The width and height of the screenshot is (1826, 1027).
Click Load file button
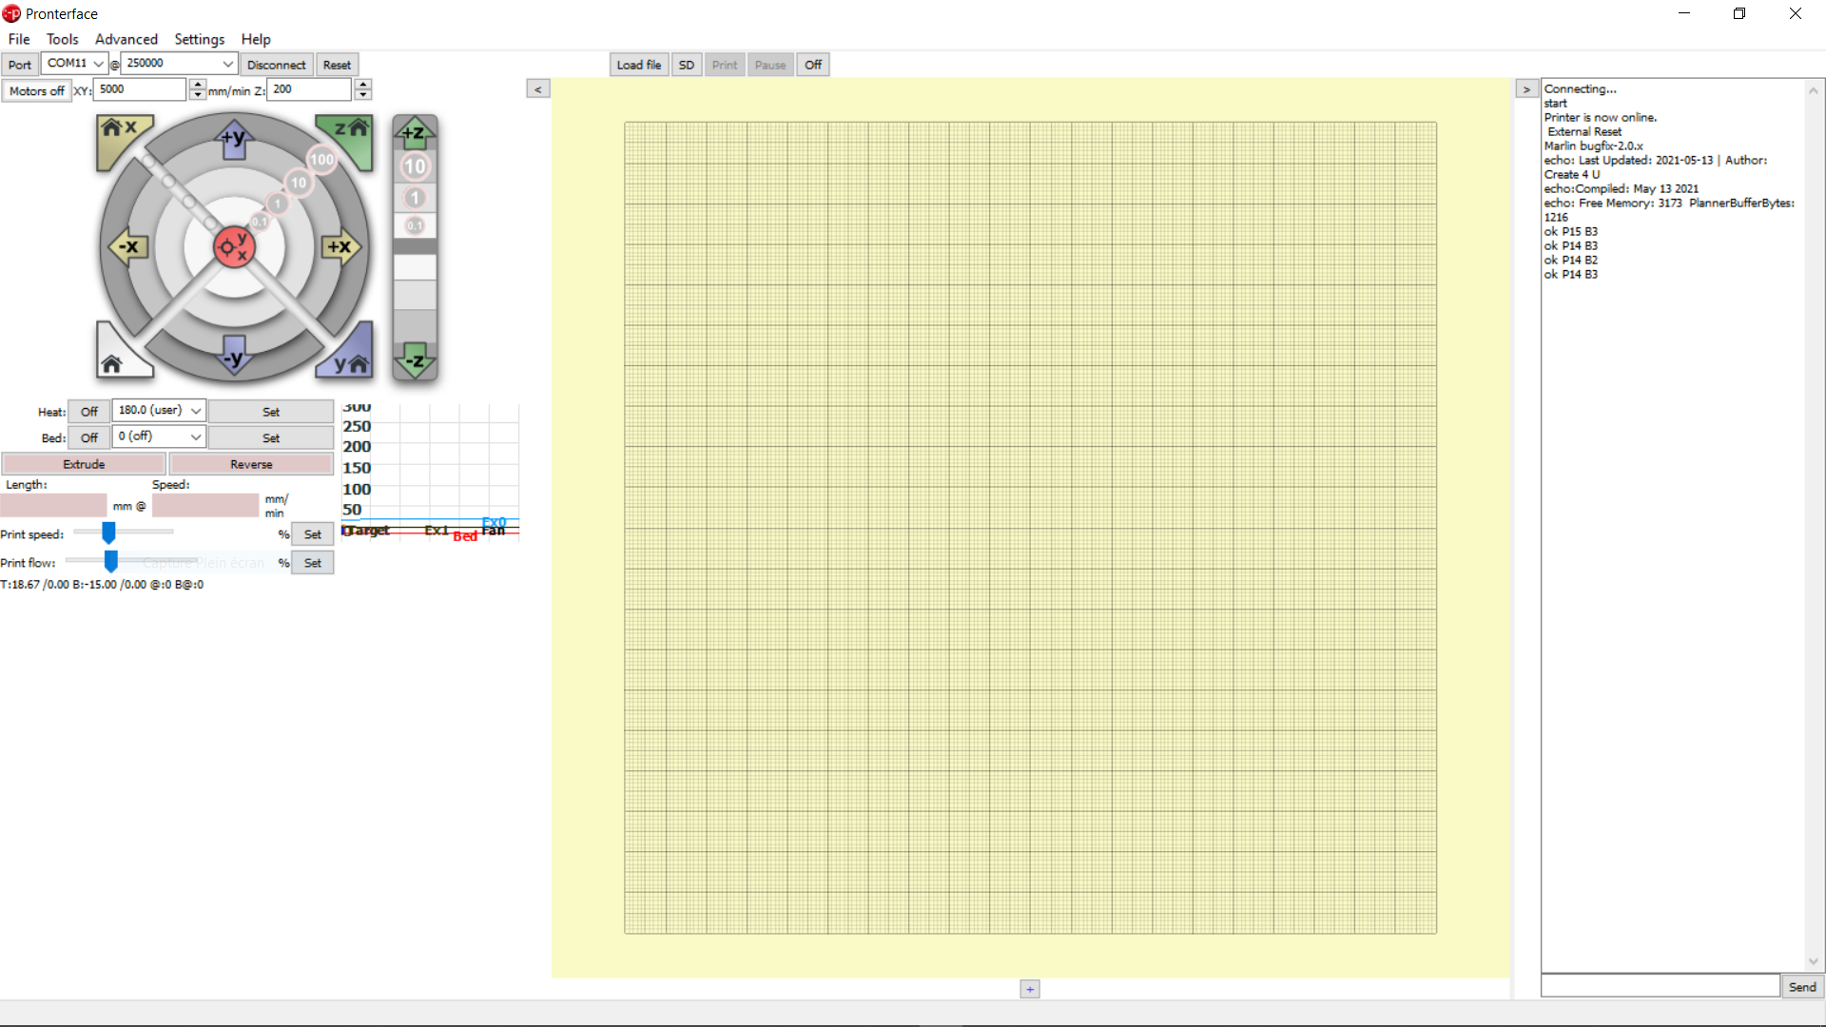(x=639, y=65)
